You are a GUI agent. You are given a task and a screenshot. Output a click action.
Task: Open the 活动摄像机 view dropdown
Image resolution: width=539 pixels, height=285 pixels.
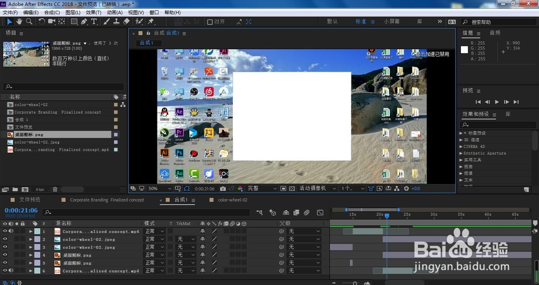point(317,189)
